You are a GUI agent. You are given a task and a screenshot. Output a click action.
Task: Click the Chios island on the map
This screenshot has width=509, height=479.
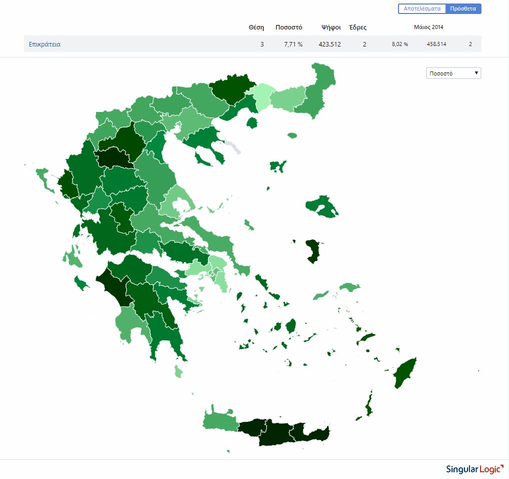click(313, 251)
